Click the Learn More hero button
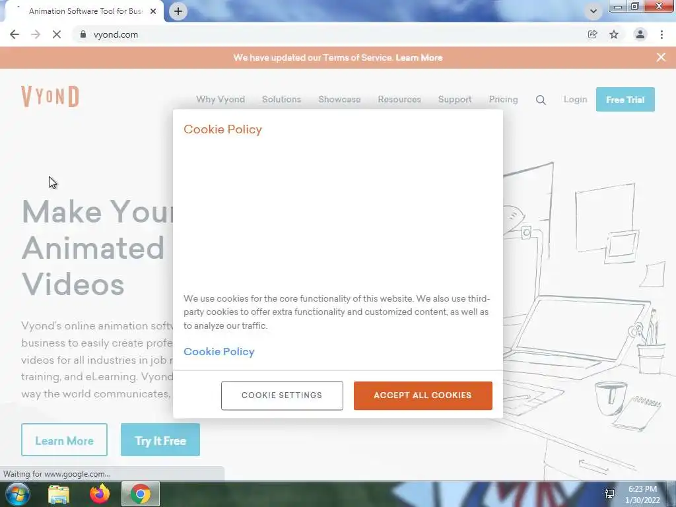The width and height of the screenshot is (676, 507). point(64,440)
